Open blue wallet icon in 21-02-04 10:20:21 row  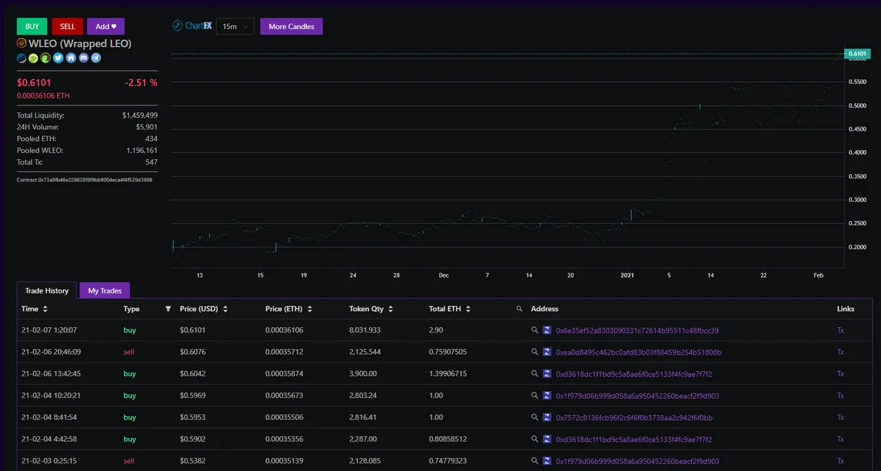[547, 396]
